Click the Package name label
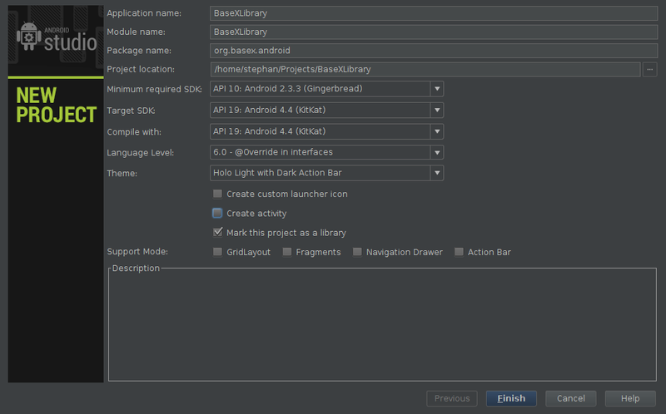The width and height of the screenshot is (666, 414). tap(139, 51)
